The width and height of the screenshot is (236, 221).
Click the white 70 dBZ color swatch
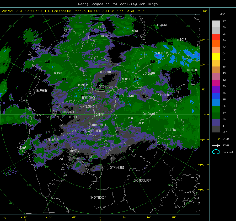[216, 24]
